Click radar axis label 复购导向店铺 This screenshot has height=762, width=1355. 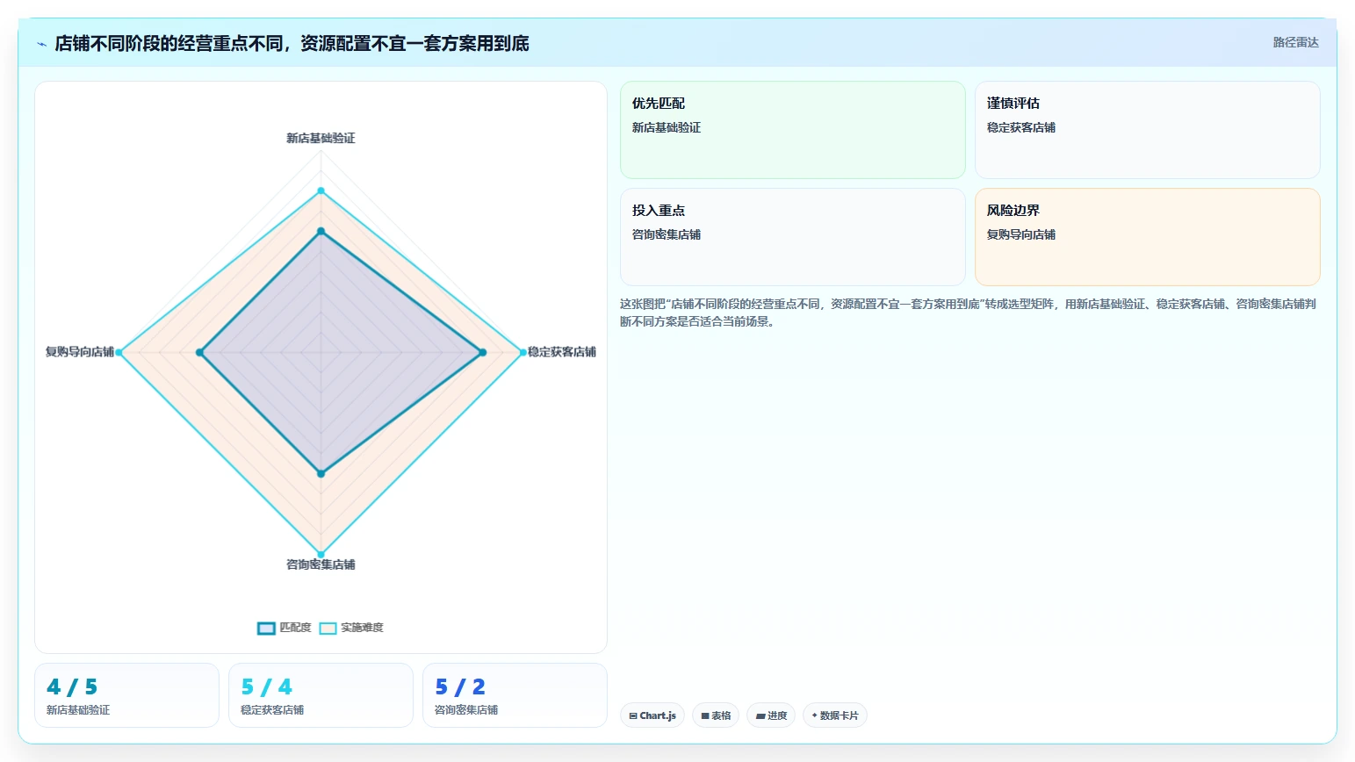(x=80, y=352)
